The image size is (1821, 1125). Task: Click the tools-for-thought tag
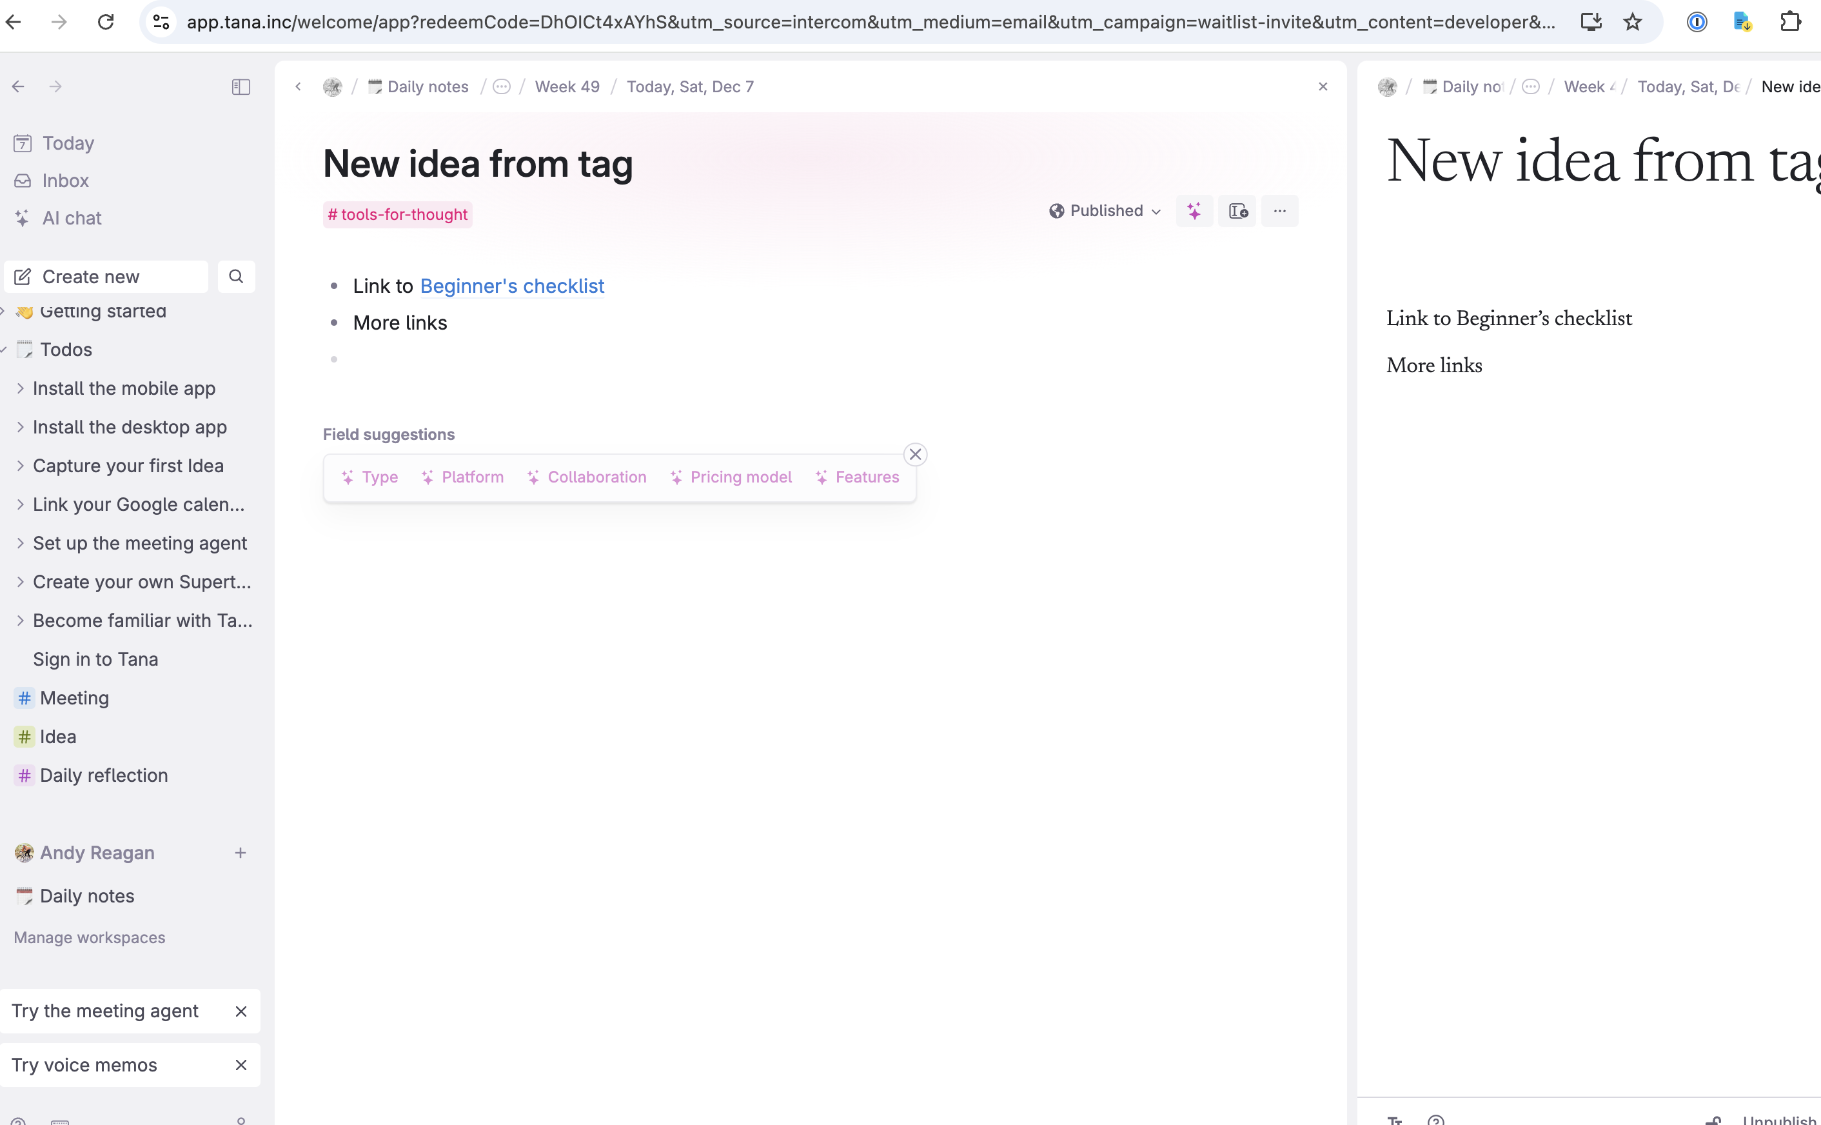coord(397,214)
